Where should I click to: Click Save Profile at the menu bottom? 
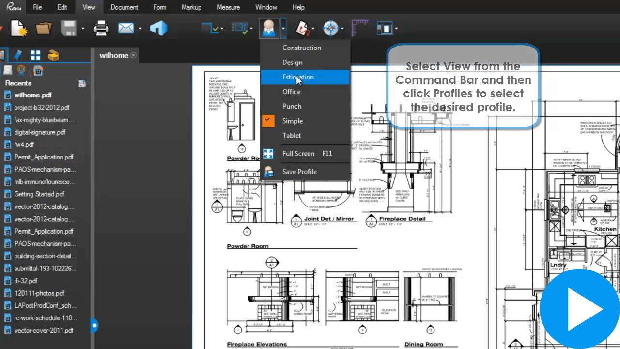[x=299, y=171]
